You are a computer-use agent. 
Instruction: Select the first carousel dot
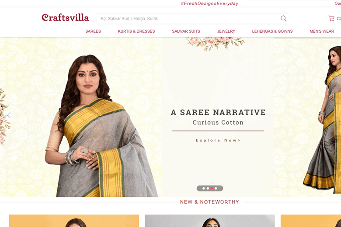click(x=204, y=188)
